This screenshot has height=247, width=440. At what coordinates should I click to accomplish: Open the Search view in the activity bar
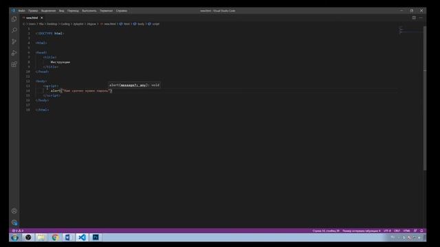(14, 30)
